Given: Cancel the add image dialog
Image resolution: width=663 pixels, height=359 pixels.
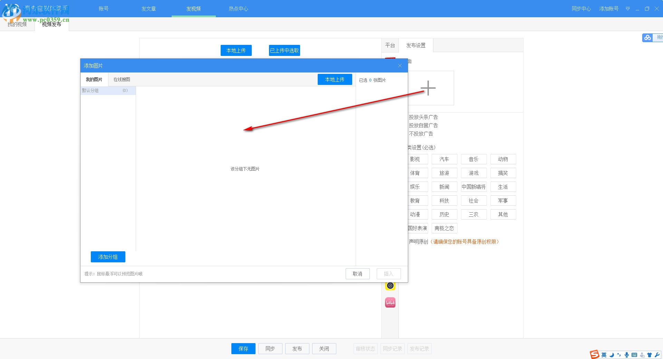Looking at the screenshot, I should point(358,274).
